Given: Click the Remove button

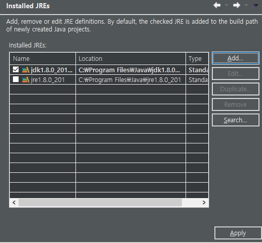Looking at the screenshot, I should pos(236,105).
